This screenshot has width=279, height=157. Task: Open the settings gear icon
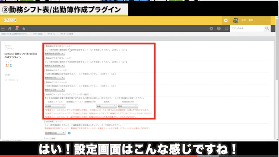pos(211,28)
